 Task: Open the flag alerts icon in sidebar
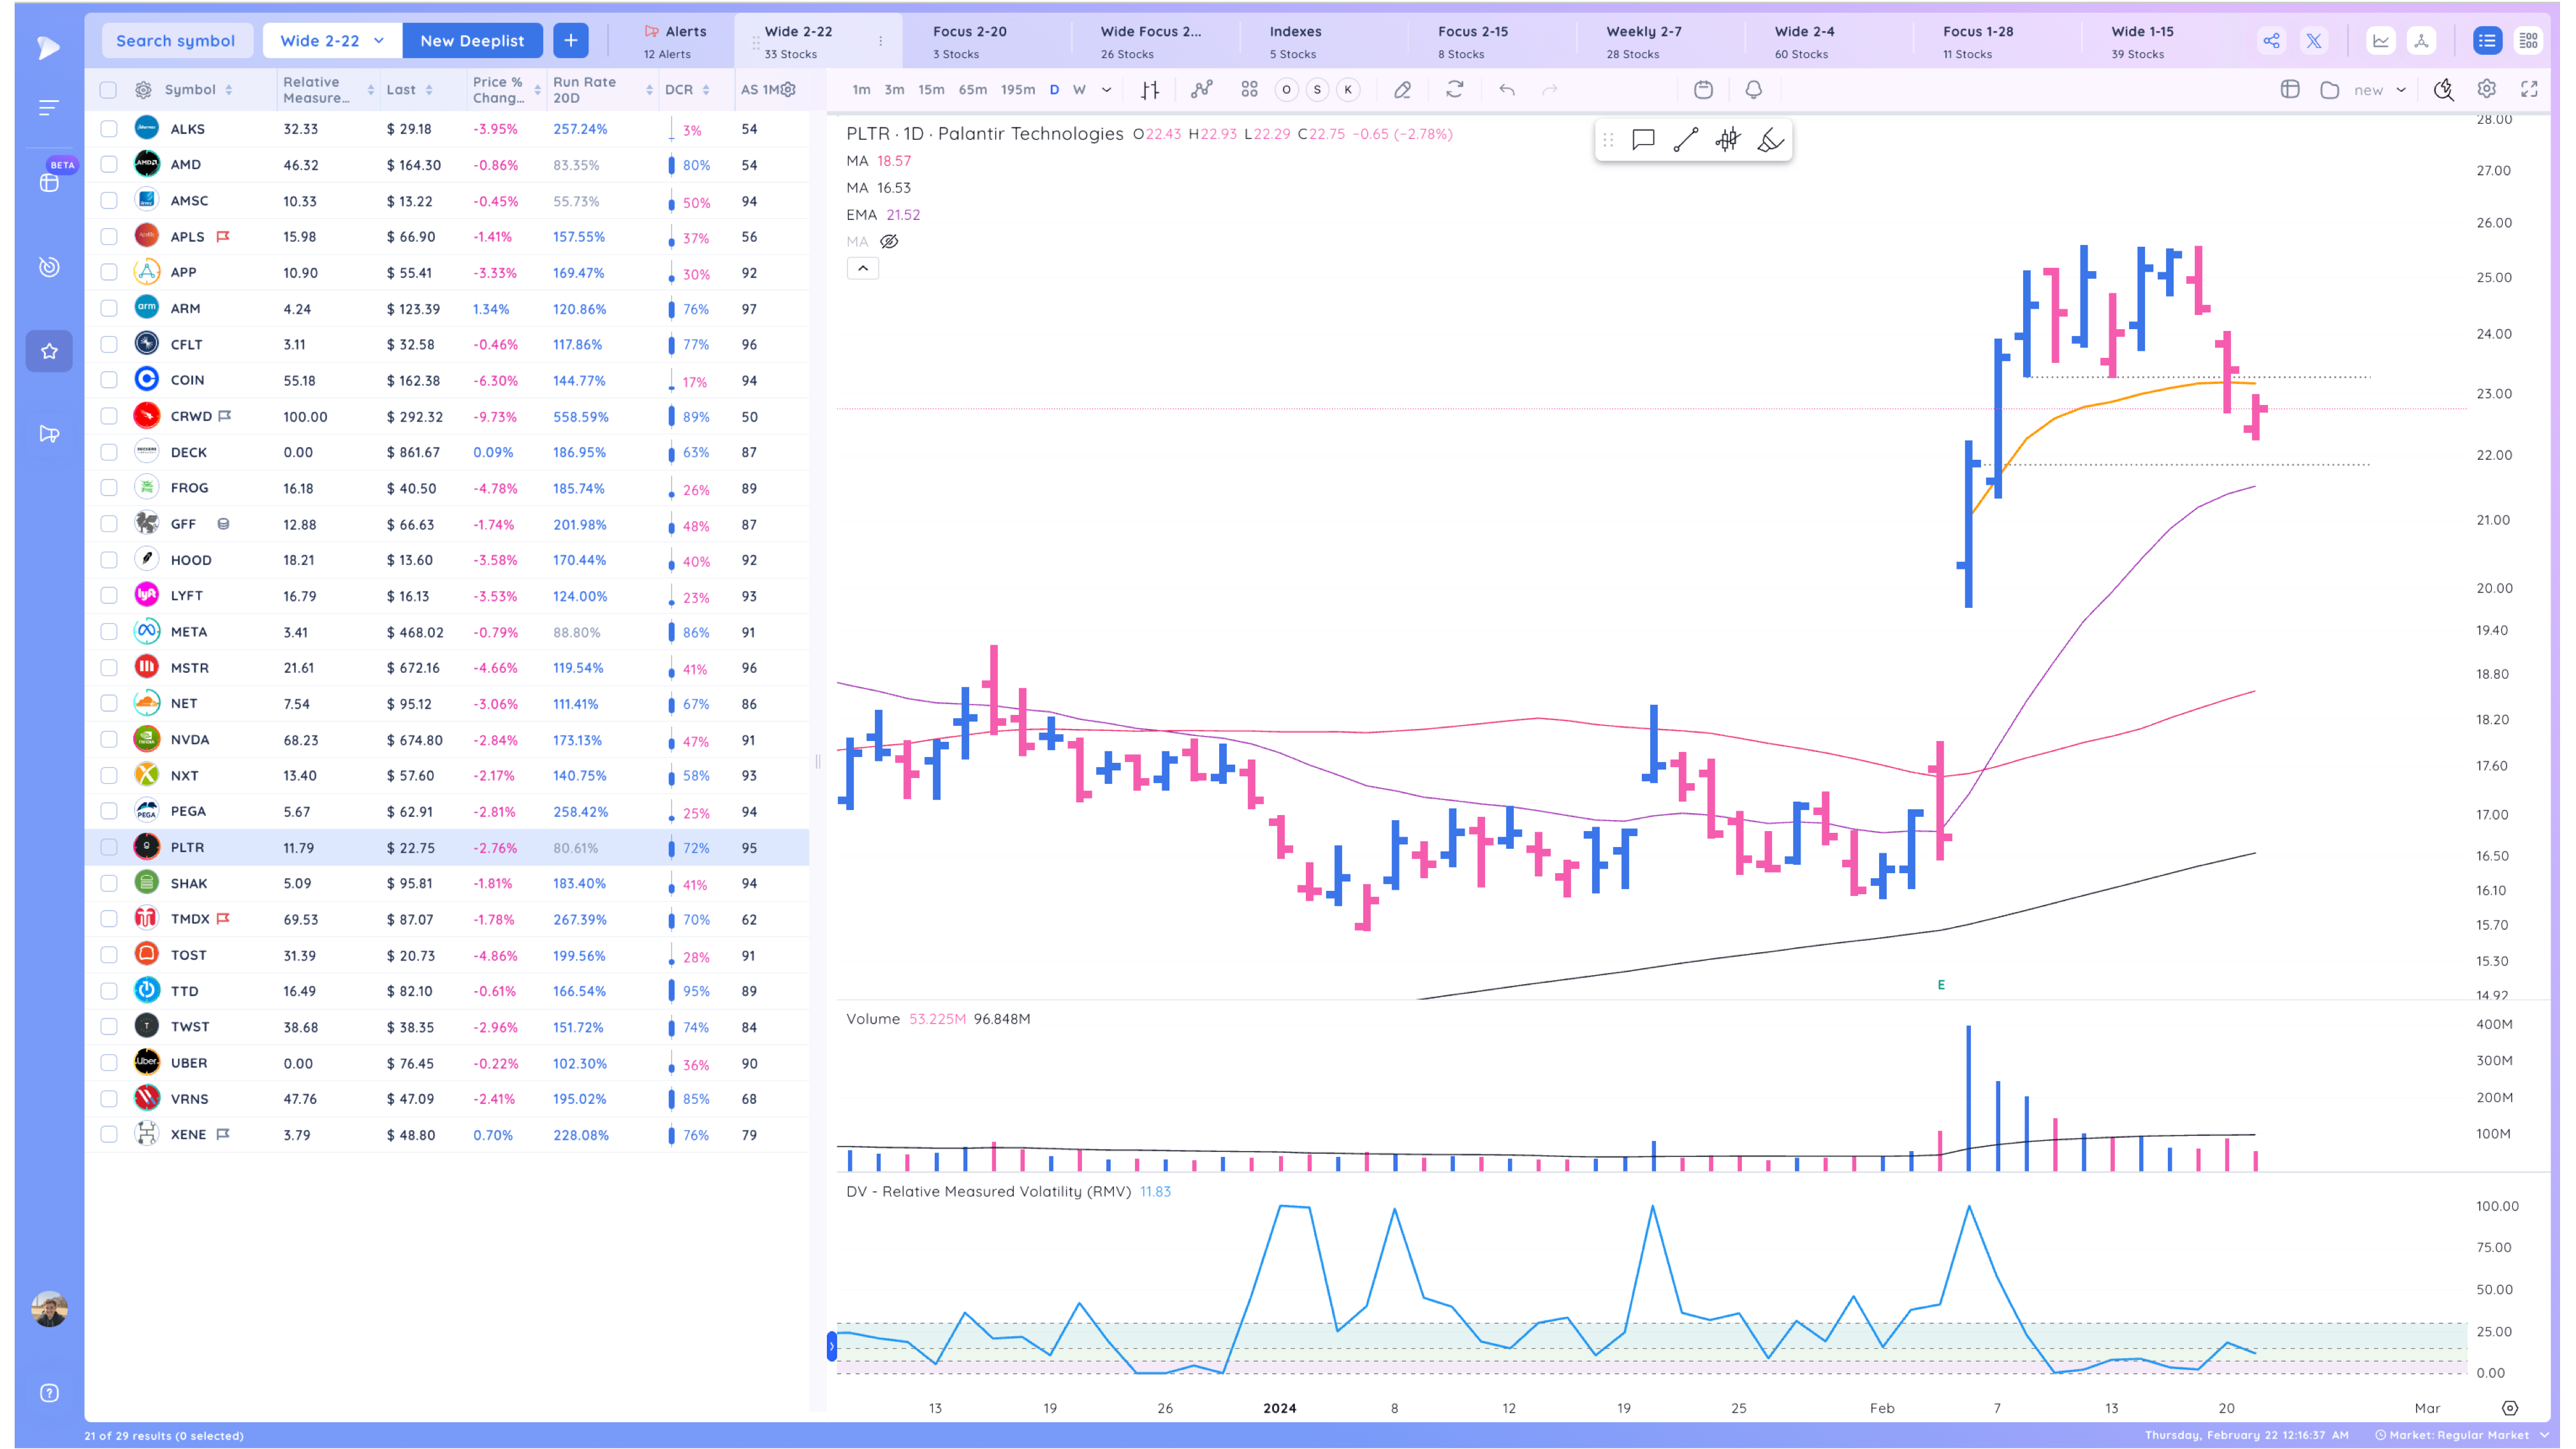point(49,433)
